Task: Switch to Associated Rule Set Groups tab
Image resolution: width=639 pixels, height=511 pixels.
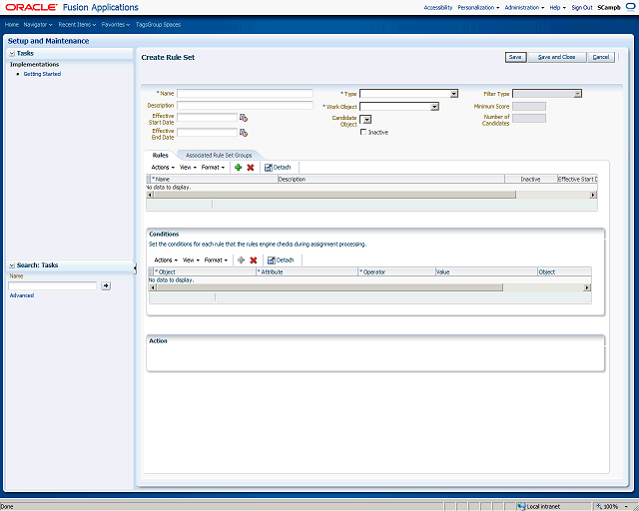Action: coord(219,156)
